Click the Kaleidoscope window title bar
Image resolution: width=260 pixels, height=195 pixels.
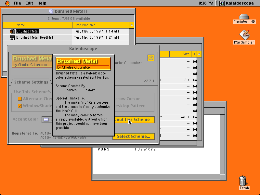(x=84, y=48)
